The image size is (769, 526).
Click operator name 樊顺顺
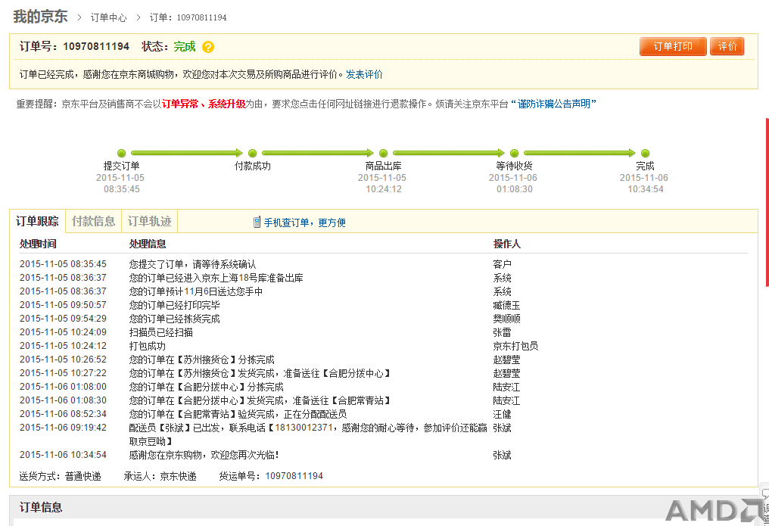click(x=506, y=319)
